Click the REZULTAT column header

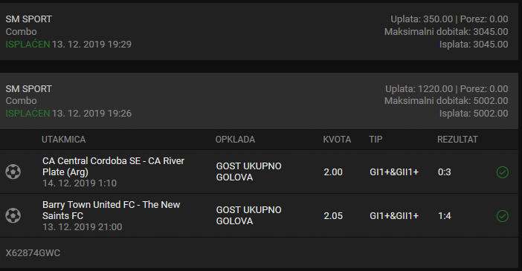tap(457, 140)
